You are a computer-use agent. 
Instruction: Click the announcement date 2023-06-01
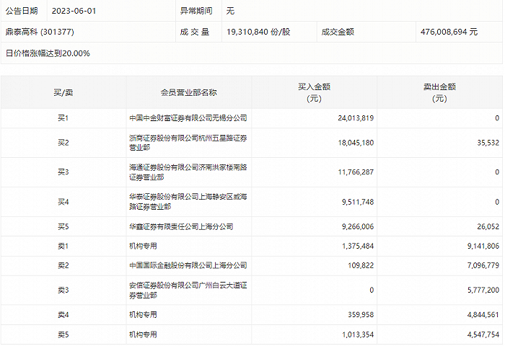point(74,11)
